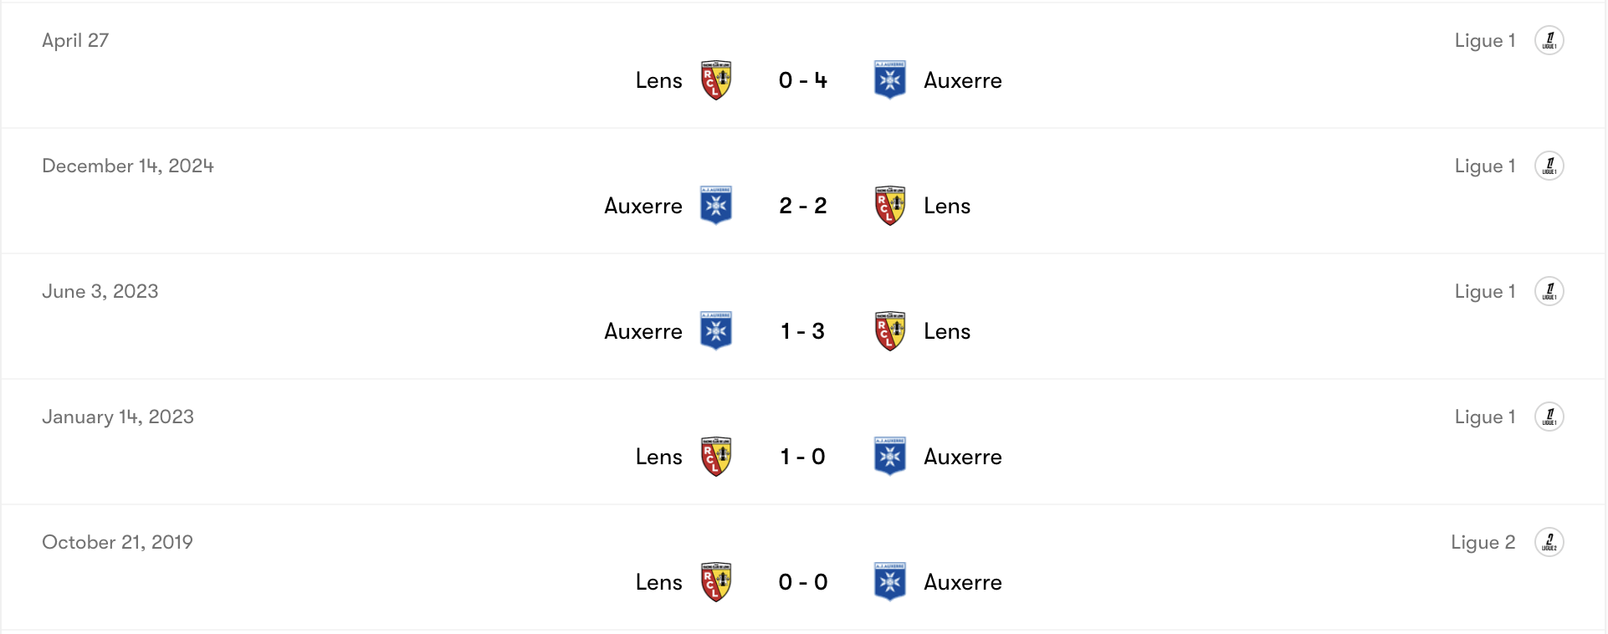Click the Lens crest in the January 14, 2023 match

716,457
